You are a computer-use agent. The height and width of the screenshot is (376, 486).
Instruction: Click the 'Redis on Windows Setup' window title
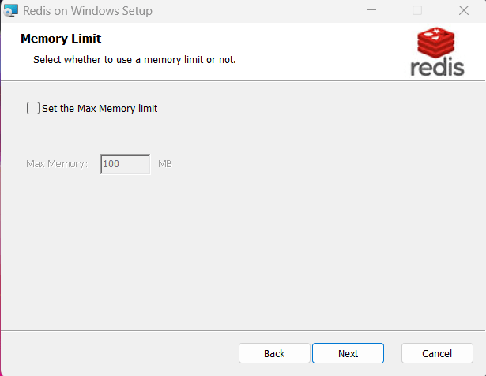coord(88,11)
